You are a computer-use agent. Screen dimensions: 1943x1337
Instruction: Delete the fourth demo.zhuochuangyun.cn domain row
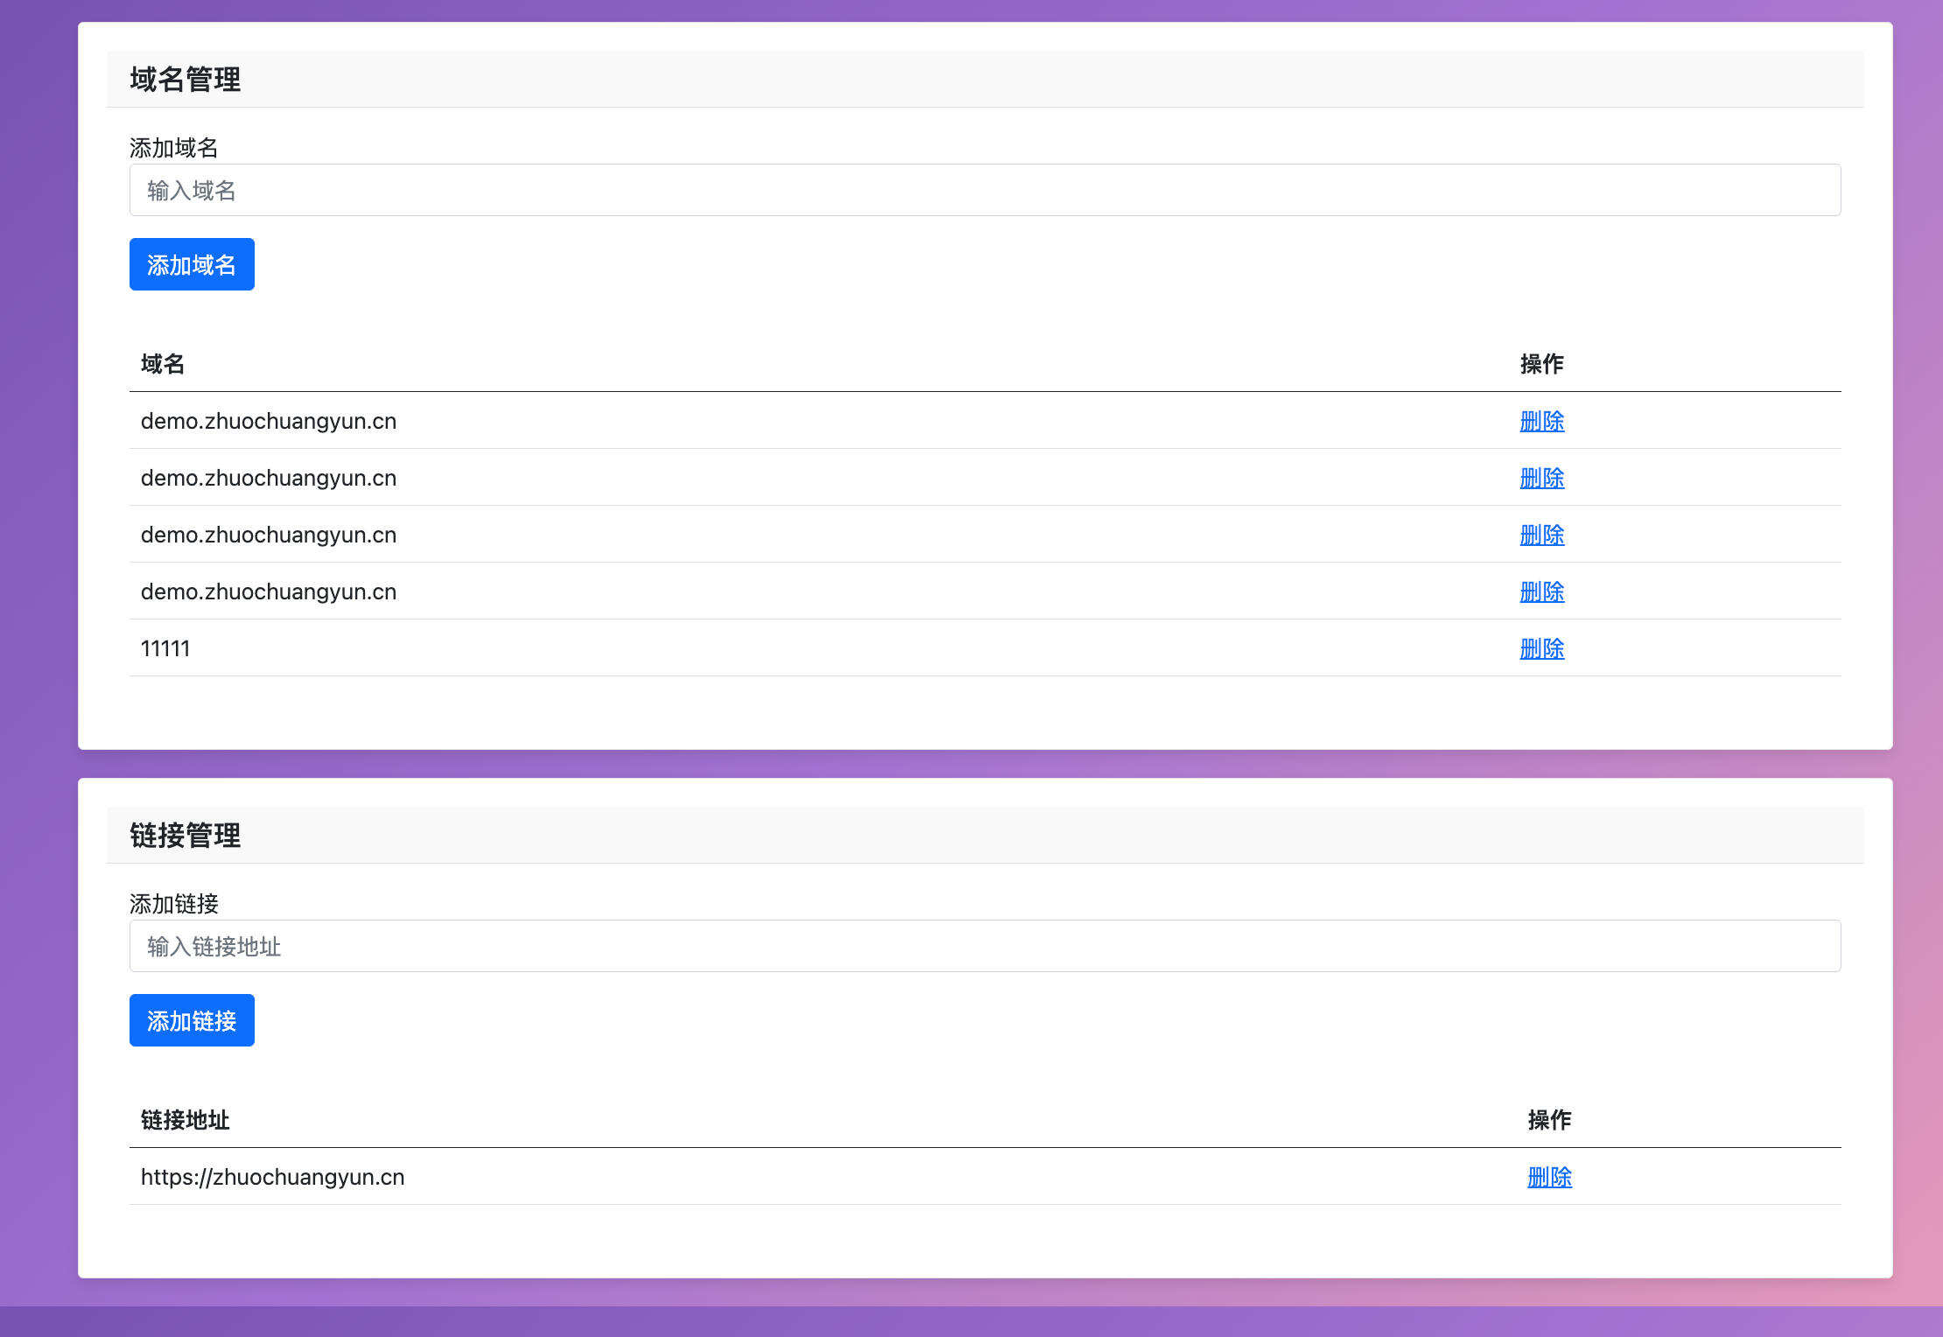(x=1541, y=591)
